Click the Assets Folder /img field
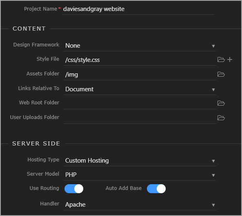This screenshot has height=216, width=242. (x=140, y=75)
